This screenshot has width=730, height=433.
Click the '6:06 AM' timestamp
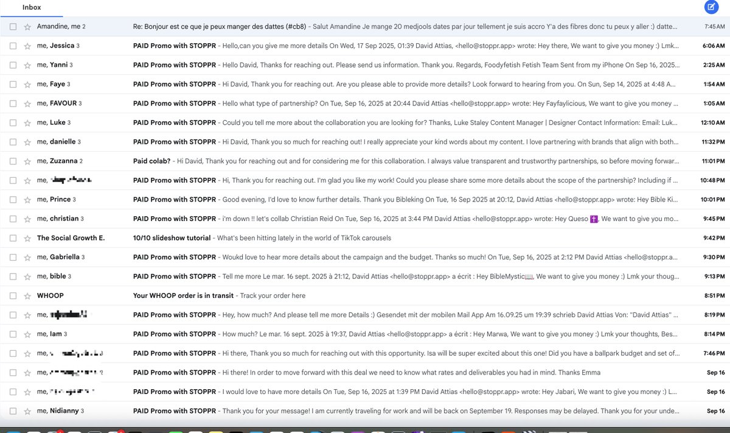coord(714,46)
